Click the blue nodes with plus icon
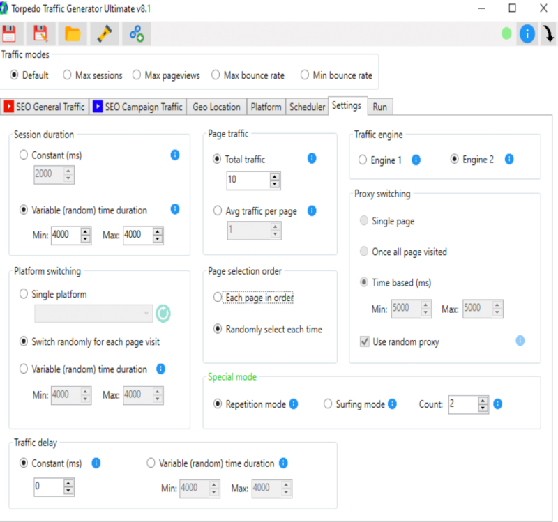The width and height of the screenshot is (558, 522). coord(136,33)
